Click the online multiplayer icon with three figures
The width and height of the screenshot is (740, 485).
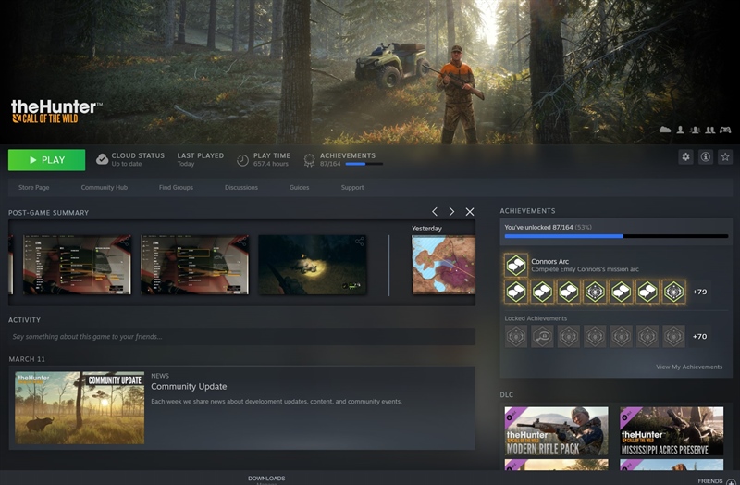(x=695, y=130)
